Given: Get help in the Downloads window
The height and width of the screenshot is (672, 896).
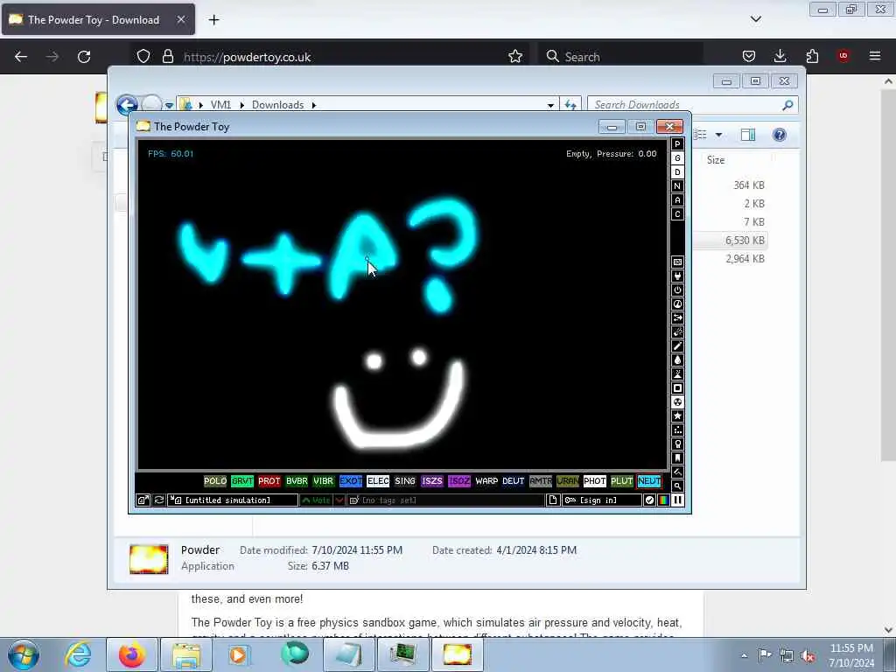Looking at the screenshot, I should (x=780, y=135).
